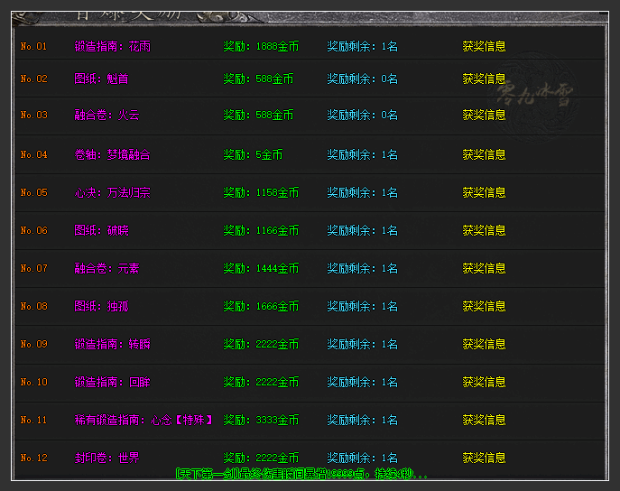Click 获奖信息 for No.09 转瞬
The width and height of the screenshot is (620, 491).
[x=484, y=344]
